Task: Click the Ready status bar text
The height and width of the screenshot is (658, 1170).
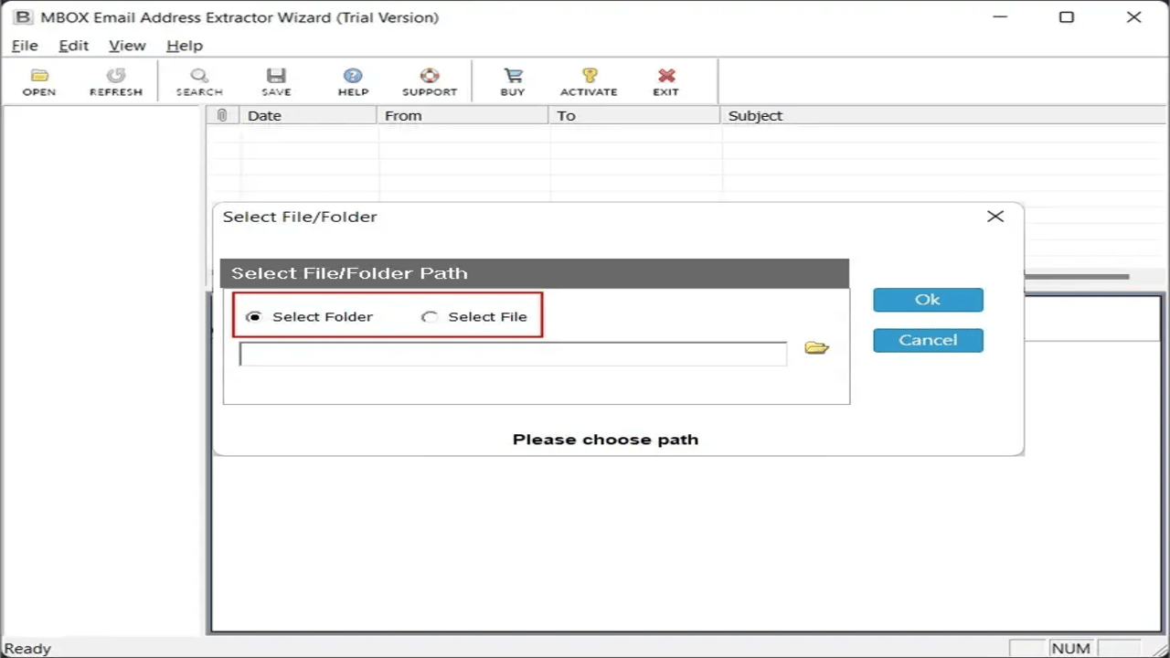Action: [x=27, y=649]
